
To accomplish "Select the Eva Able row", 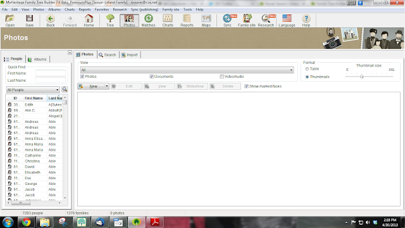I will (35, 178).
